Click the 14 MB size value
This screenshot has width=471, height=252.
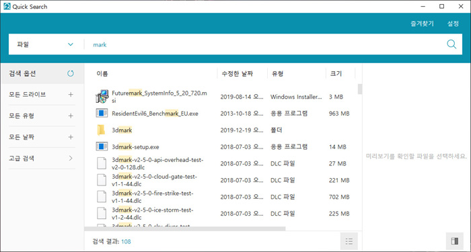(338, 147)
